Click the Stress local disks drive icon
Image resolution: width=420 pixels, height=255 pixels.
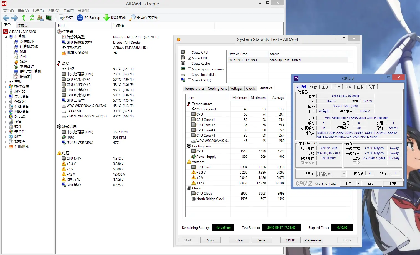pyautogui.click(x=183, y=75)
